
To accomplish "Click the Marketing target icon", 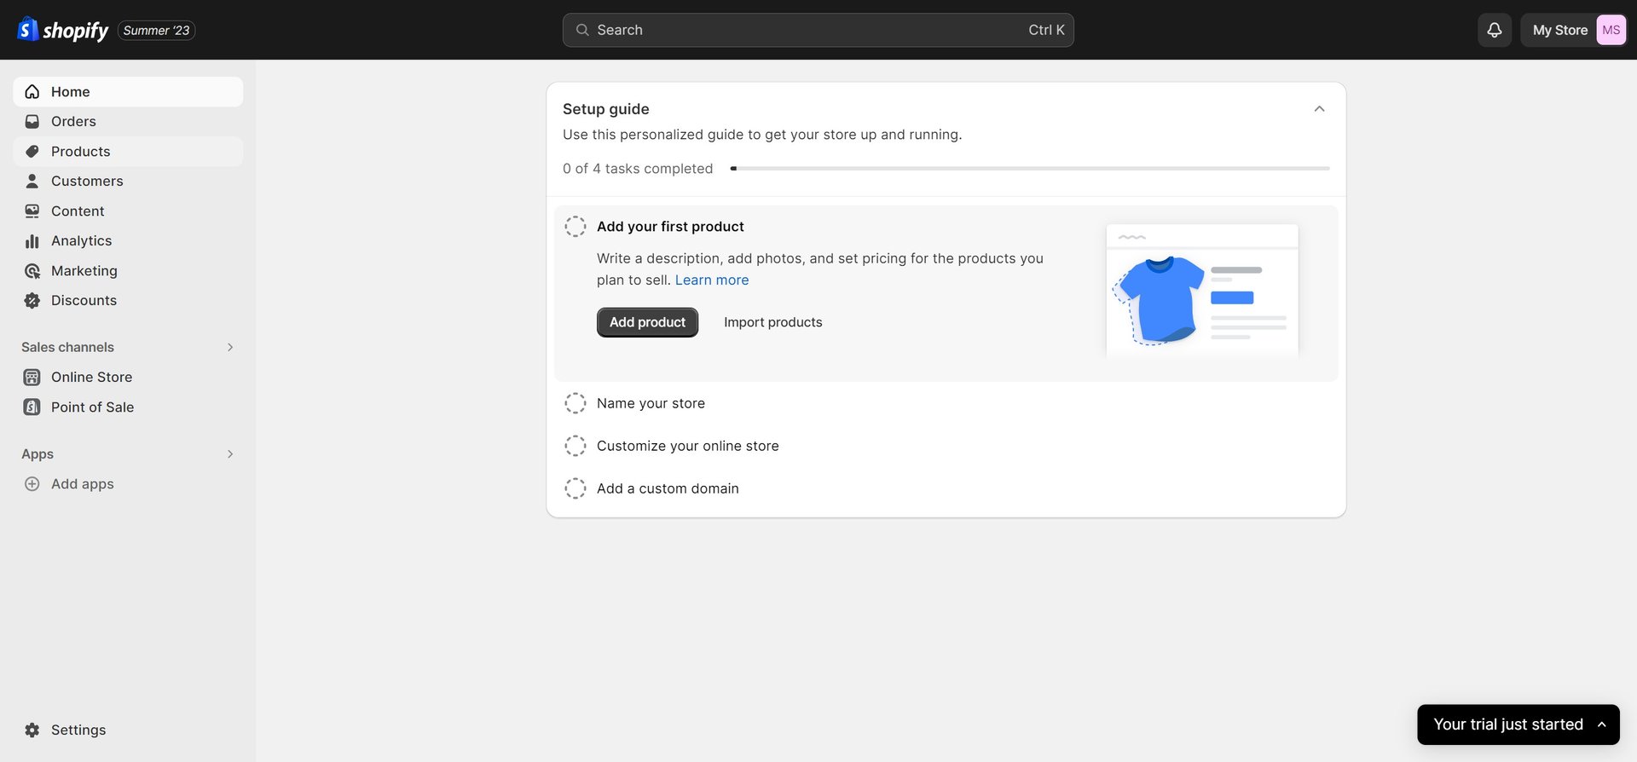I will (32, 271).
